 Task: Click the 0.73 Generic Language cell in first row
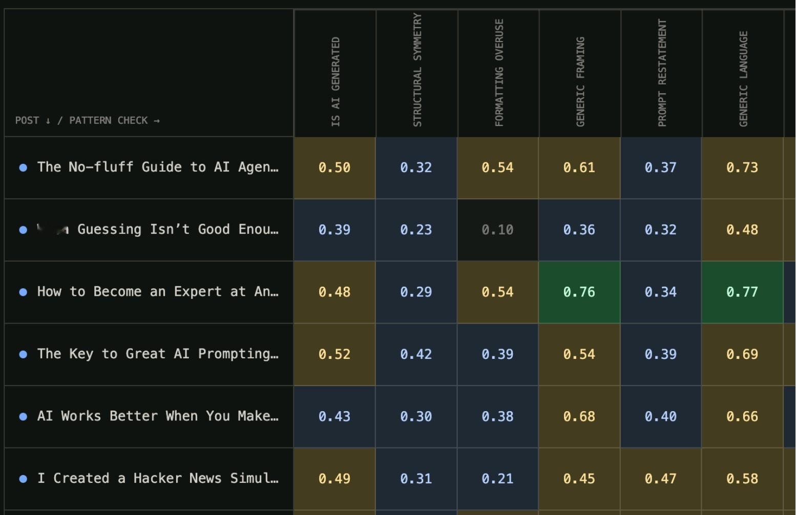coord(743,167)
